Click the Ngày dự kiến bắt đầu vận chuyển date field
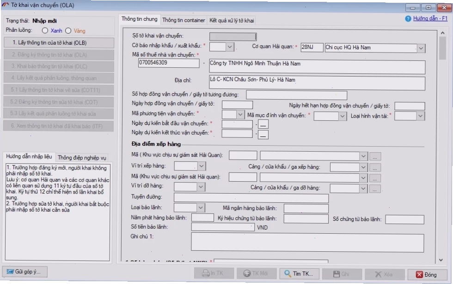Screen dimensions: 453x284 [237, 124]
